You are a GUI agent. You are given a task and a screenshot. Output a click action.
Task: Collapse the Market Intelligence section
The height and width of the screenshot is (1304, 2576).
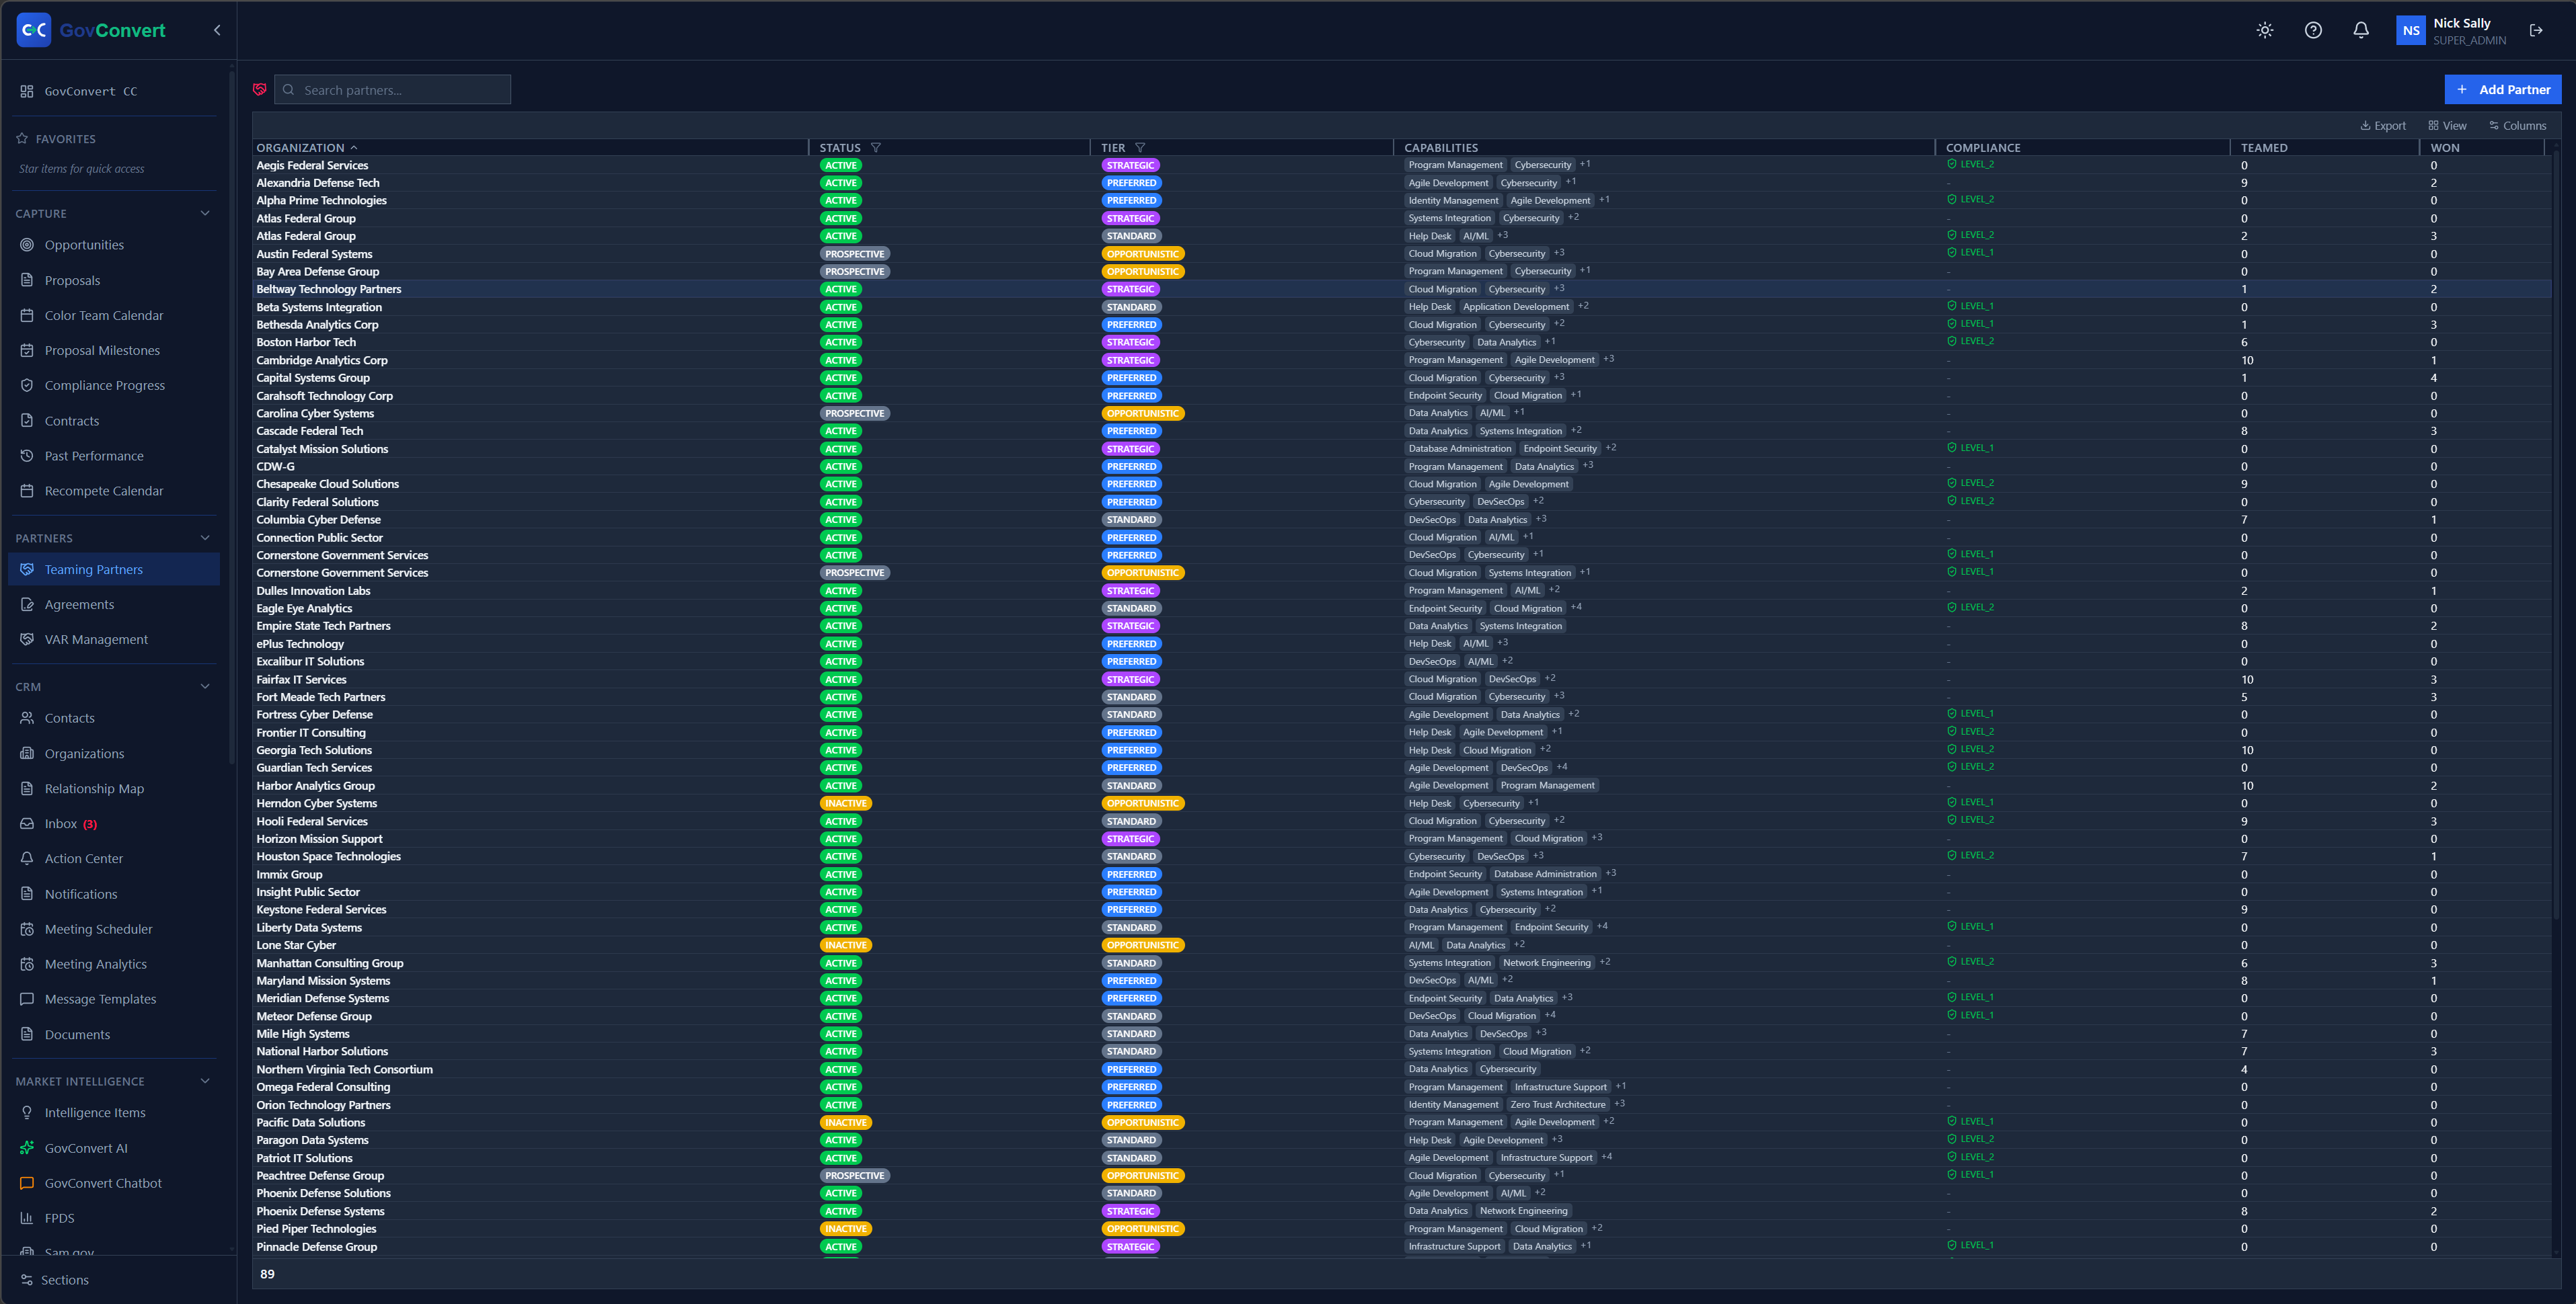click(205, 1081)
